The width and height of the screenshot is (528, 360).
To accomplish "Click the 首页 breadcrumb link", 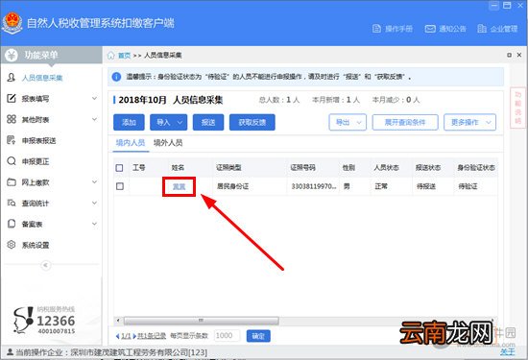I will coord(124,56).
